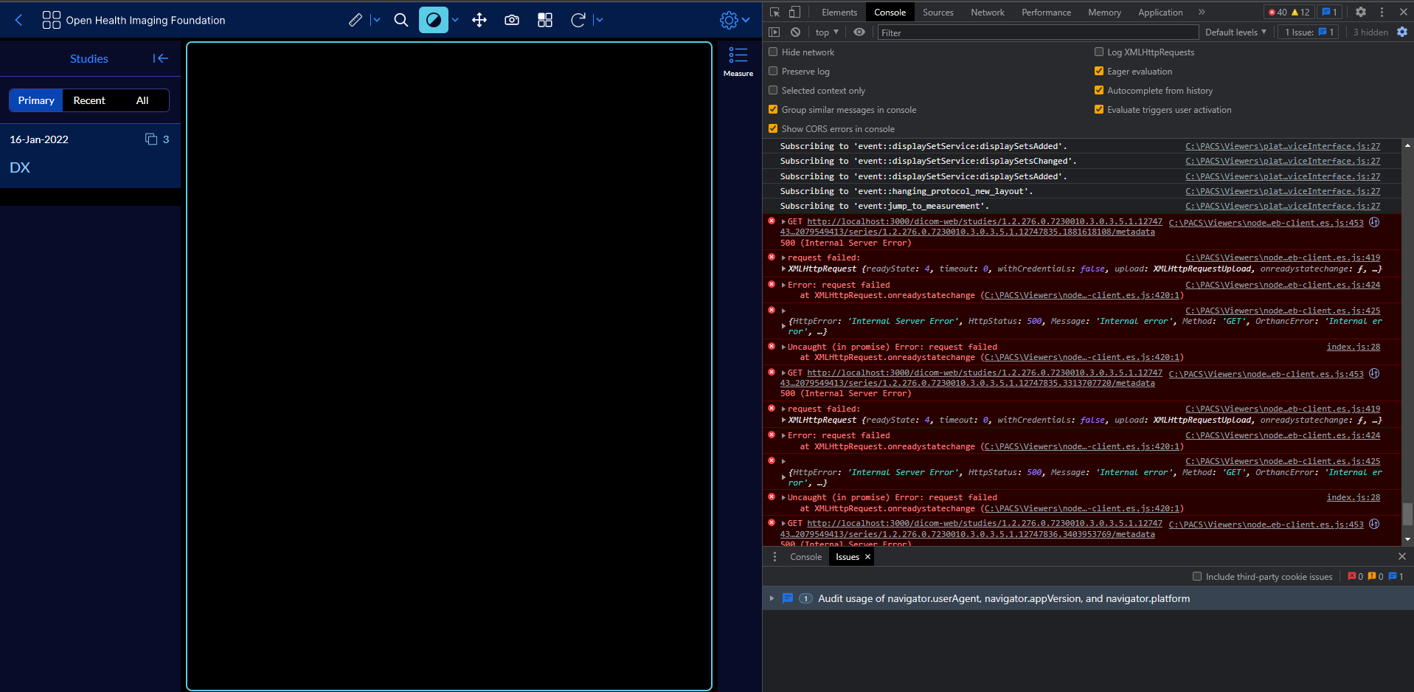
Task: Close the DevTools drawer
Action: click(1402, 556)
